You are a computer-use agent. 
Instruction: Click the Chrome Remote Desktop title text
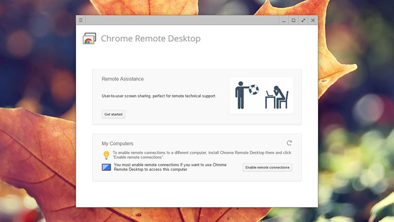(151, 38)
